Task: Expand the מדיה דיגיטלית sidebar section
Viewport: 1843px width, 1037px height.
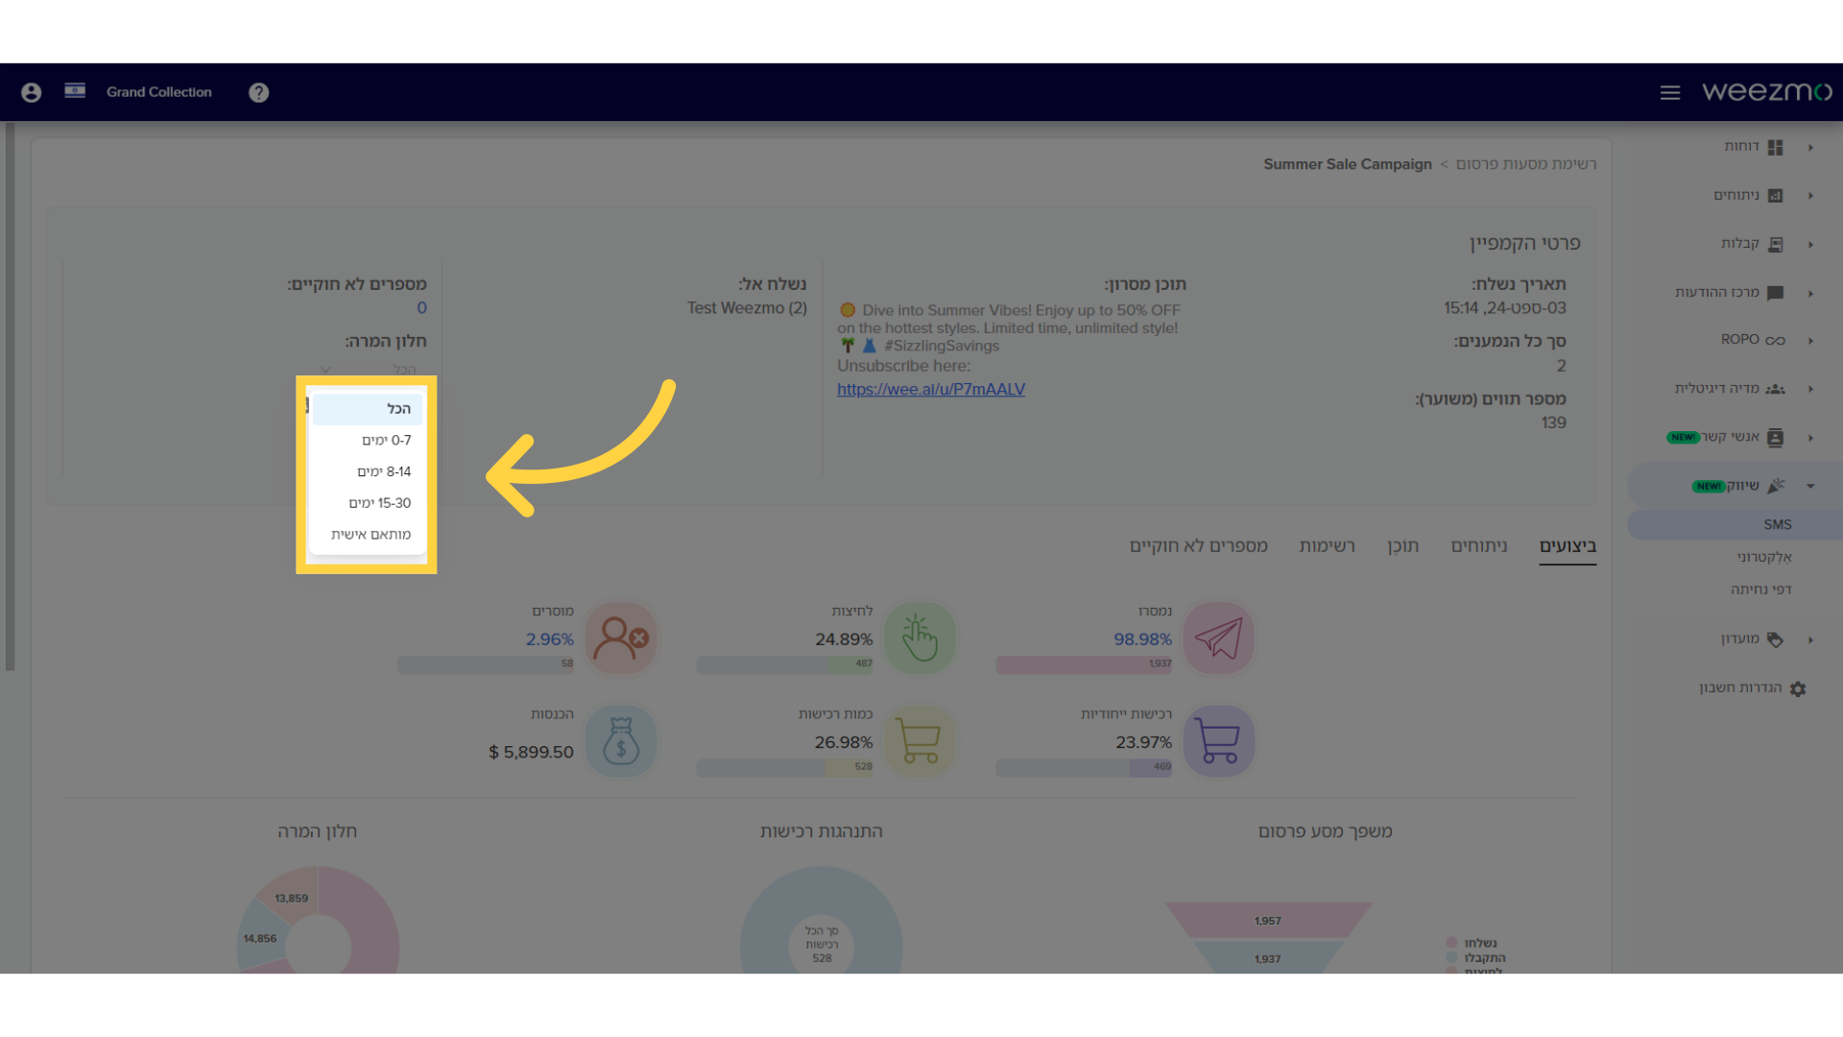Action: click(x=1810, y=389)
